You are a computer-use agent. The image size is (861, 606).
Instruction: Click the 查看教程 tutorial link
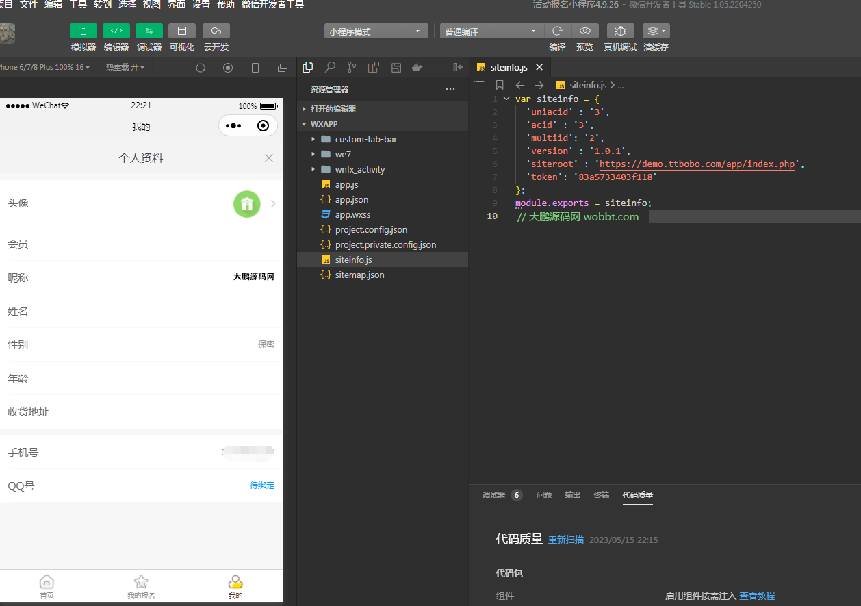coord(758,595)
